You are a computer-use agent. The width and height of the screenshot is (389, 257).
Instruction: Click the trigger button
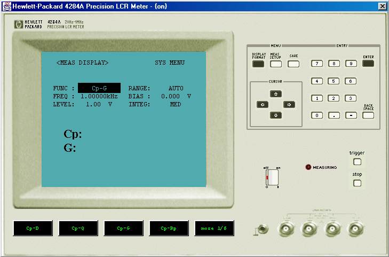(357, 162)
